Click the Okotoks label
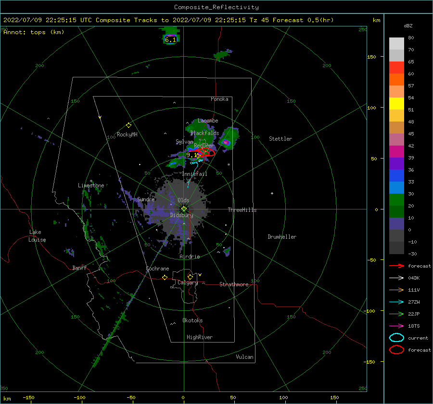Image resolution: width=433 pixels, height=404 pixels. click(193, 320)
